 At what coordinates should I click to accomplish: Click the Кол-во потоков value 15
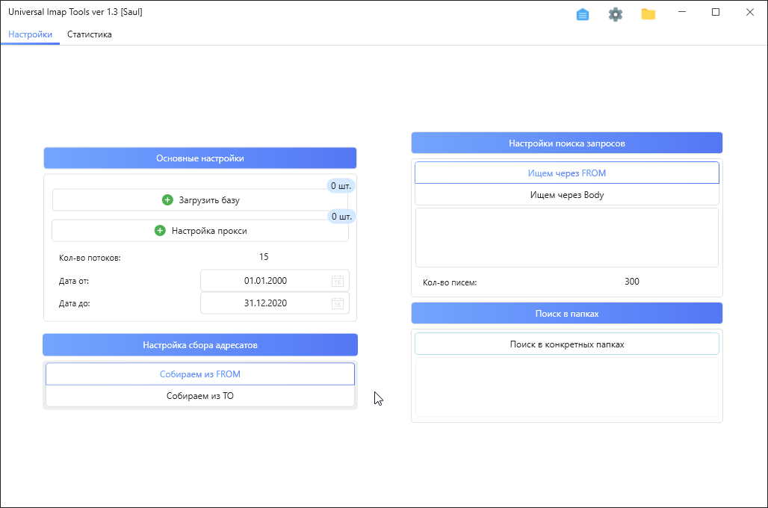coord(264,257)
